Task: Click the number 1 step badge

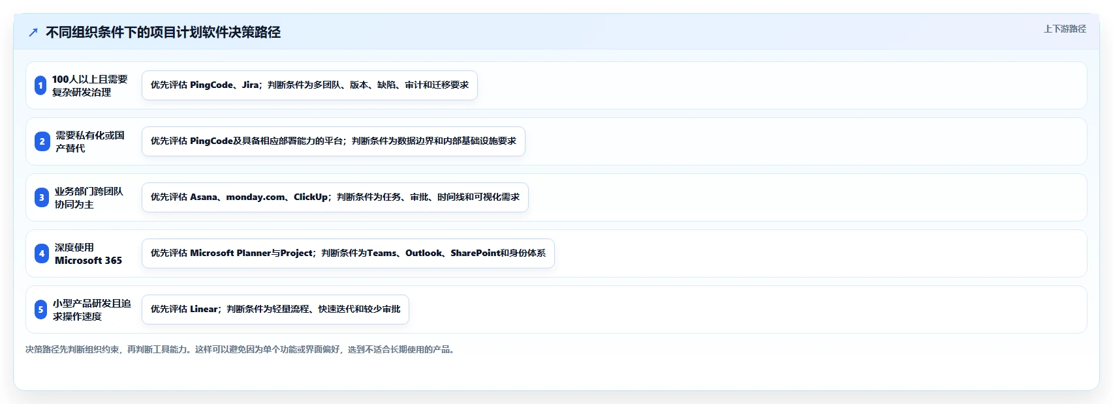Action: [x=40, y=85]
